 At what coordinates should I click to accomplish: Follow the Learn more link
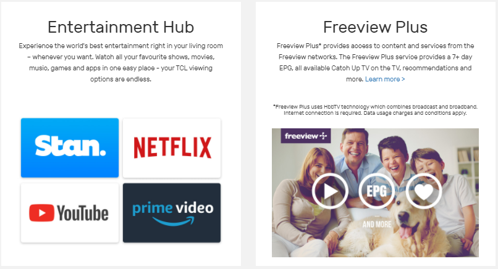pos(385,79)
